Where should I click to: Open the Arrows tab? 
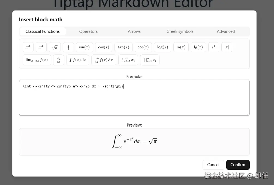click(x=134, y=31)
